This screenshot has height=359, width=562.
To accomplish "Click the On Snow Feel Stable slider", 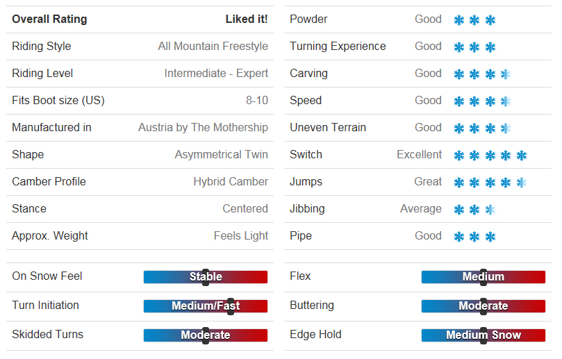I will click(x=206, y=277).
